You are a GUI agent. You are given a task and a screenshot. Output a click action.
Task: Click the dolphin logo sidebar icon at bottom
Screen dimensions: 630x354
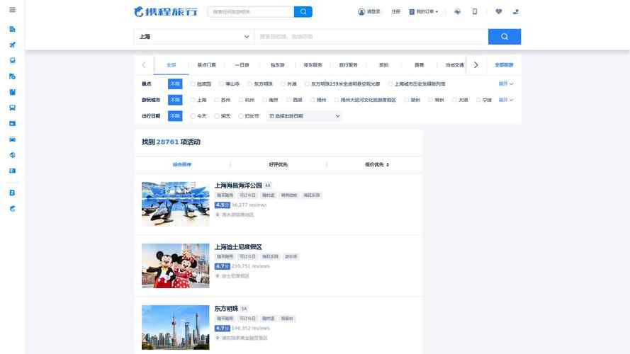coord(13,209)
